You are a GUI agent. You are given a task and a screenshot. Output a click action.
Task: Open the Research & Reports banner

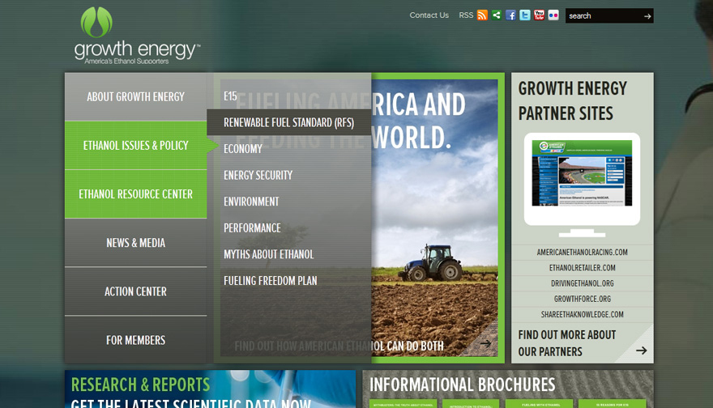[210, 389]
